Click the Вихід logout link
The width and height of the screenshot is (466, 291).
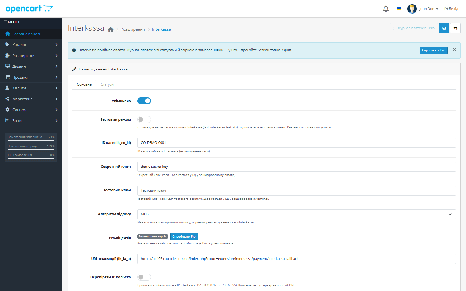(451, 9)
